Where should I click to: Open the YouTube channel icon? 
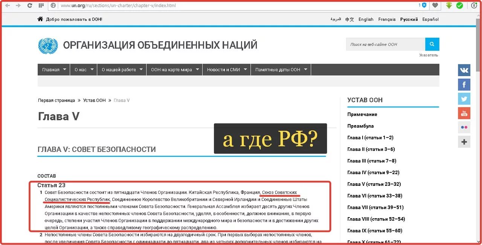464,113
